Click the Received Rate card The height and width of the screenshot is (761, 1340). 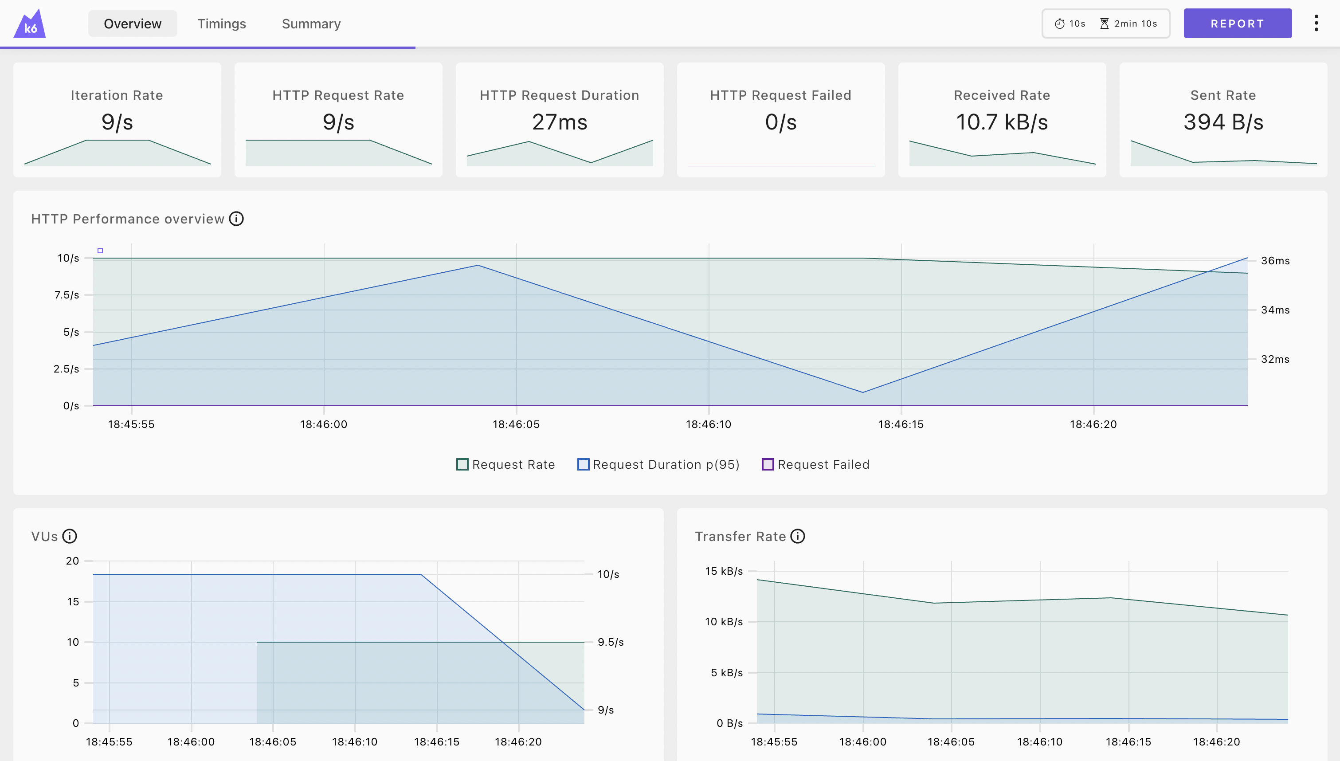[1002, 120]
